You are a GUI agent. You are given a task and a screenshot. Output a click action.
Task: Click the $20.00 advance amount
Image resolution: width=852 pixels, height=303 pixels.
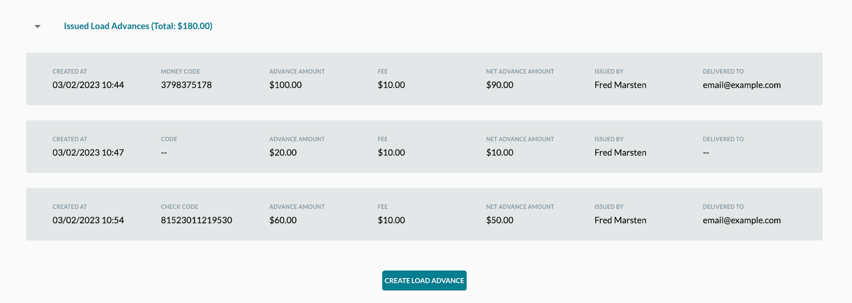(x=283, y=152)
